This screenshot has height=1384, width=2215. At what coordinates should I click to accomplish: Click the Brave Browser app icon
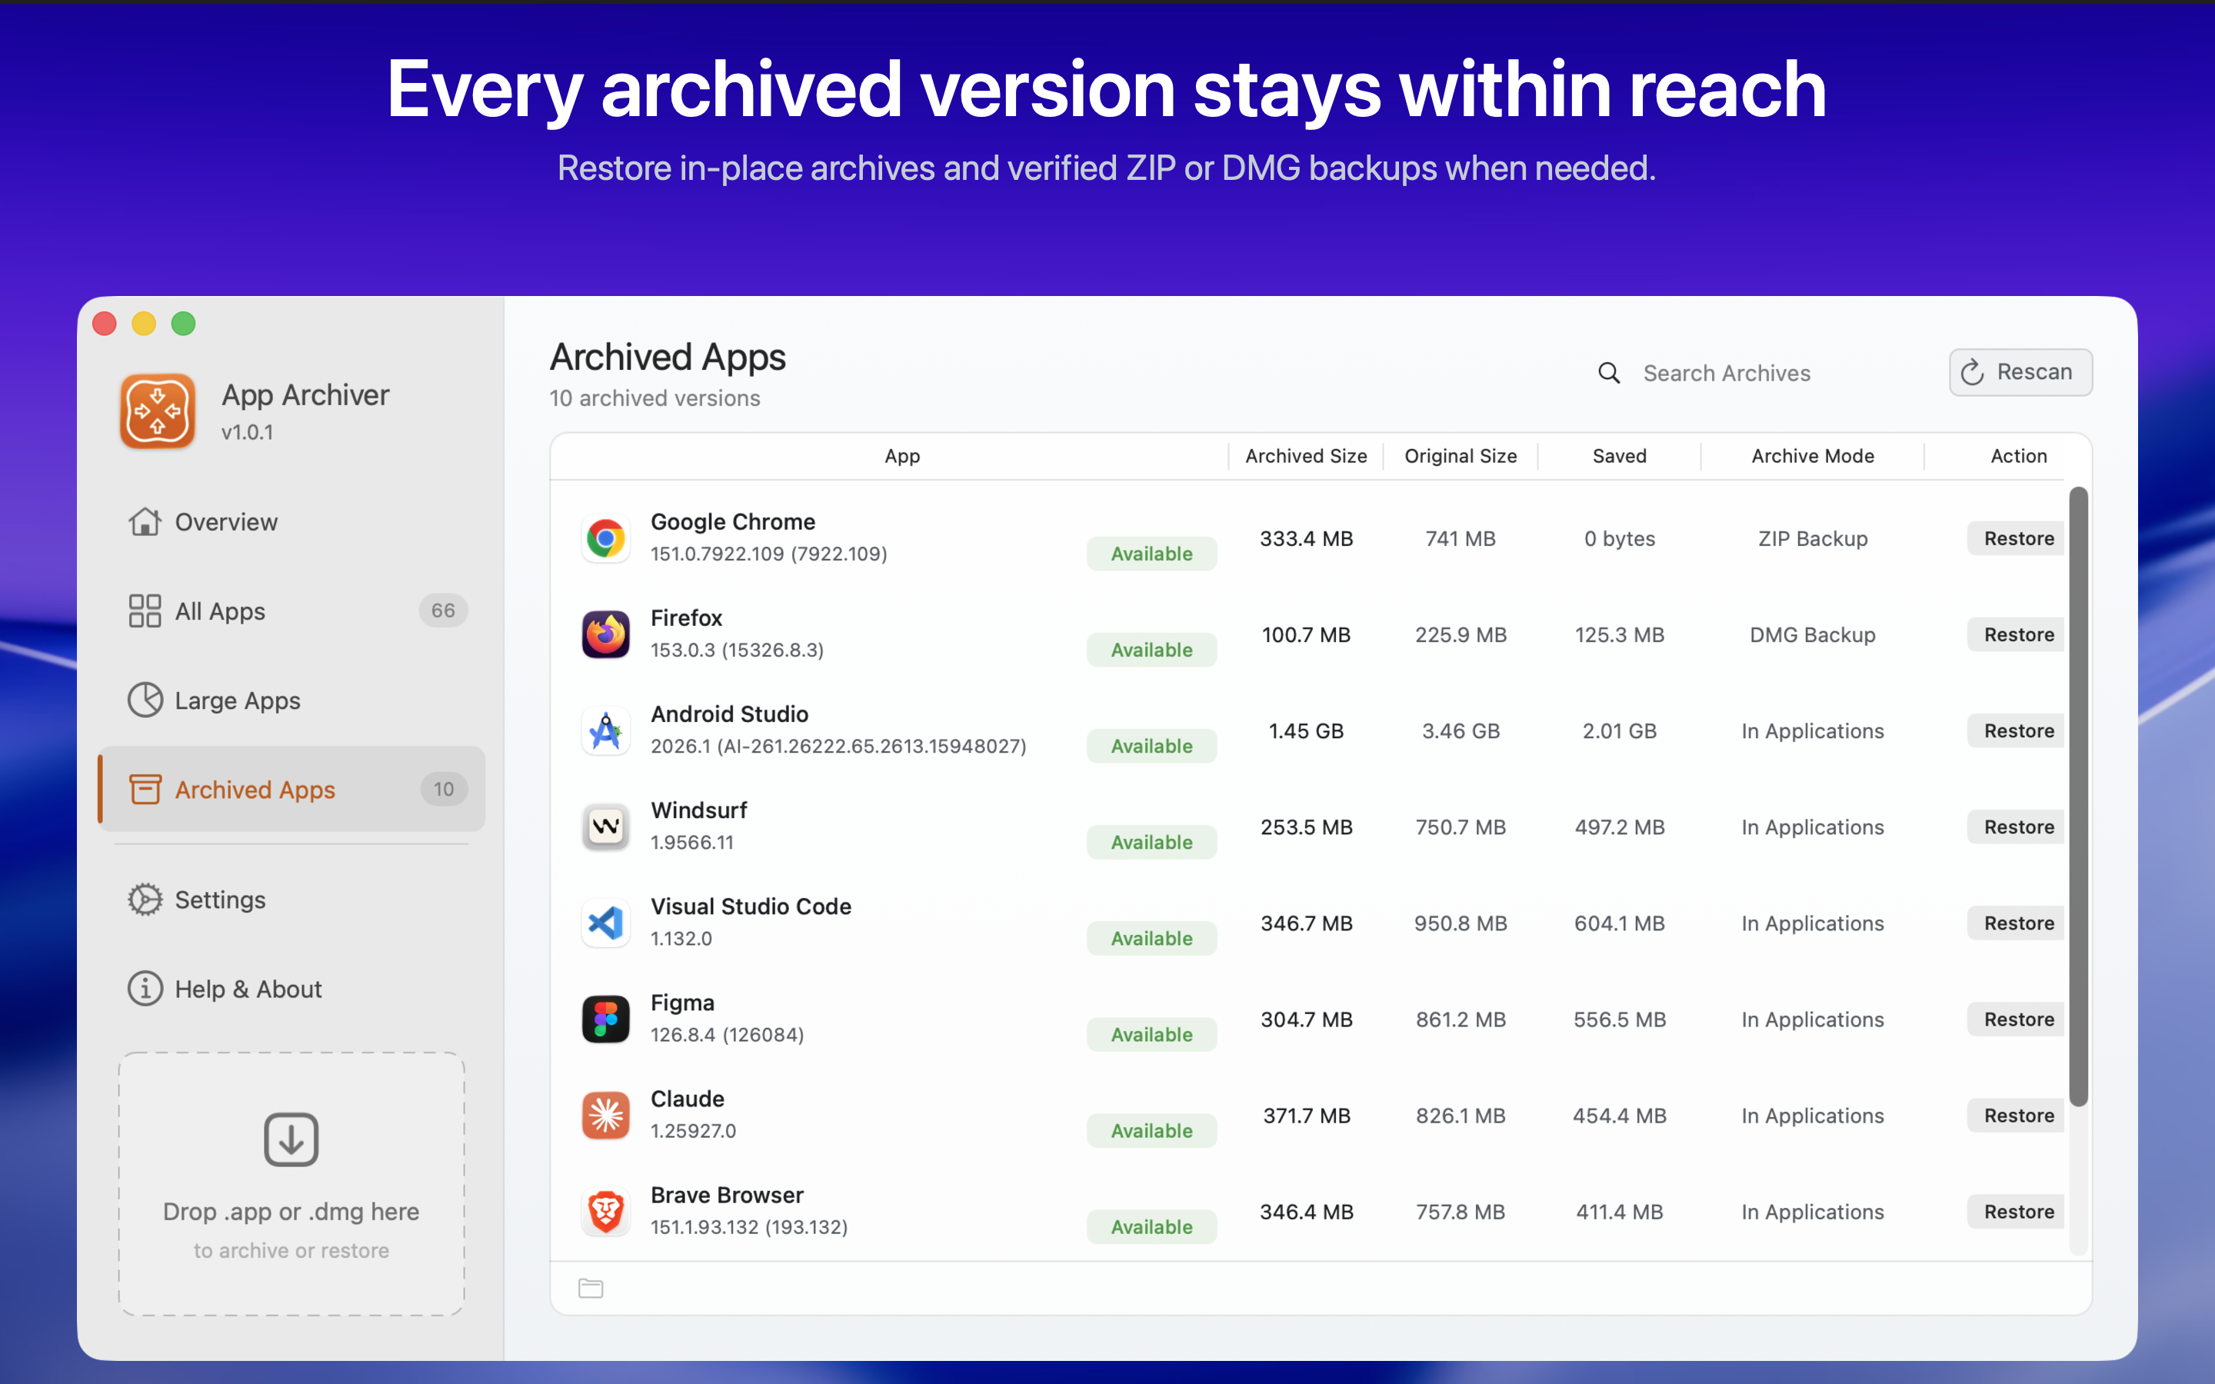[605, 1211]
